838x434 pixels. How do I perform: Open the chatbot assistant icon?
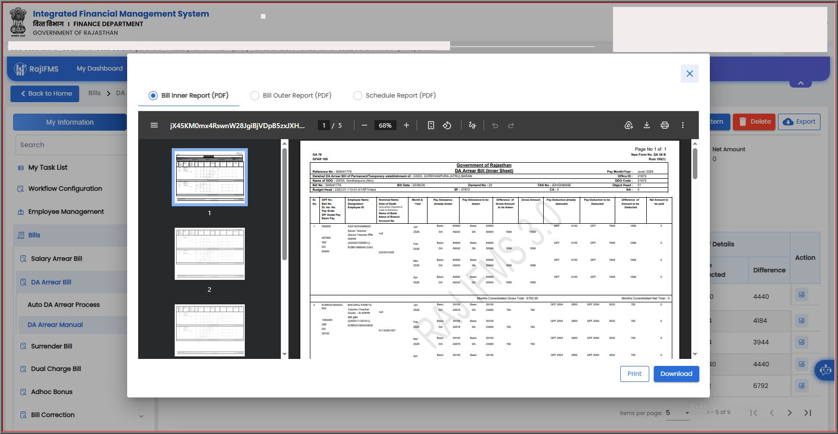pyautogui.click(x=825, y=370)
